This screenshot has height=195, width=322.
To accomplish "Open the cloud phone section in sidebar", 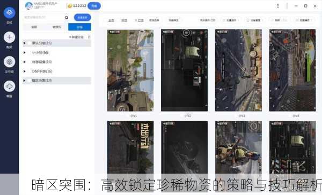I will click(x=9, y=13).
